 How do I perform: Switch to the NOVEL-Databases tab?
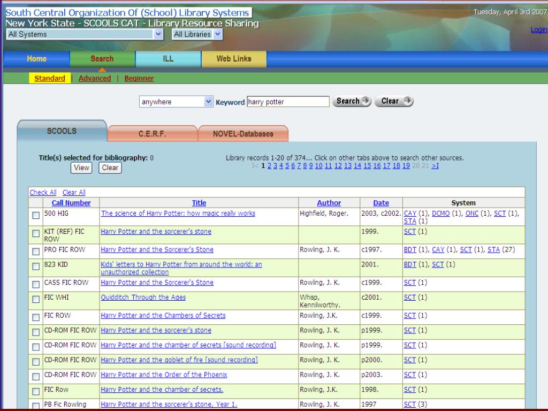point(243,134)
